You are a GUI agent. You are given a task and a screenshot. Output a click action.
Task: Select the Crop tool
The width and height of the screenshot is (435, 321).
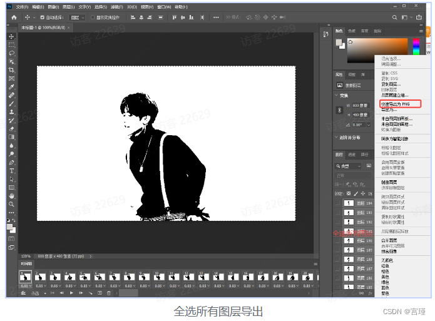coord(11,70)
